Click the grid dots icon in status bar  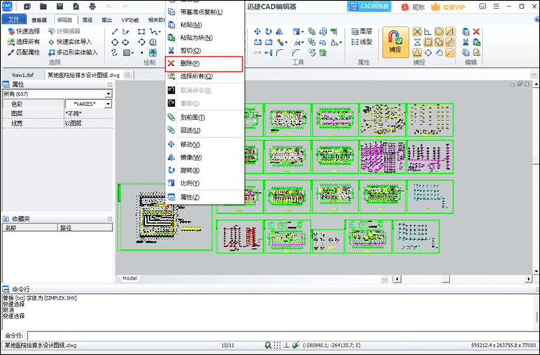click(277, 345)
